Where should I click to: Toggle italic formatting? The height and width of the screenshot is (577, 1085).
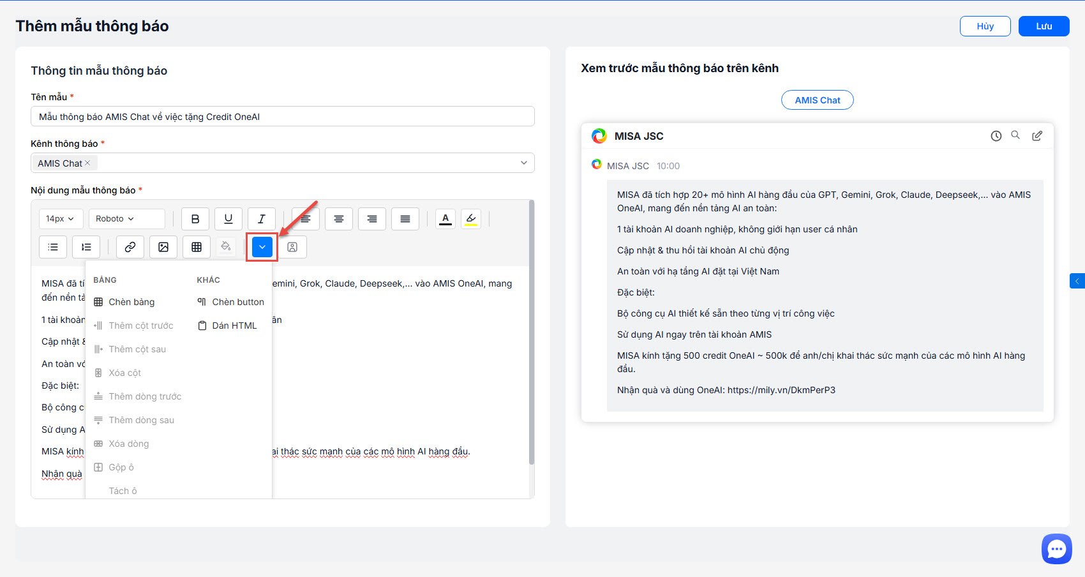[262, 219]
